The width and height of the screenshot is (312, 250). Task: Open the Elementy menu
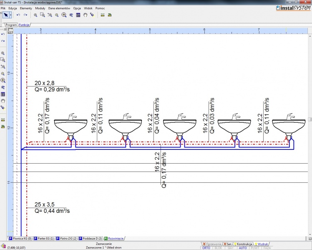click(x=26, y=8)
